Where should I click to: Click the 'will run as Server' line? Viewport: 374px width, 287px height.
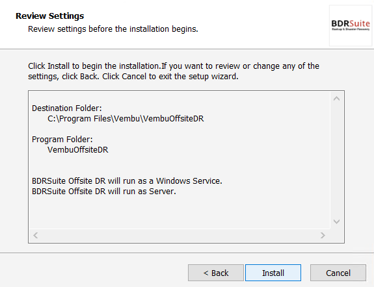(x=104, y=192)
